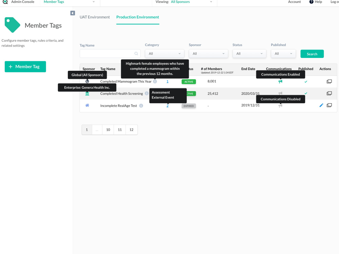Go to page 11 of results

[x=120, y=130]
